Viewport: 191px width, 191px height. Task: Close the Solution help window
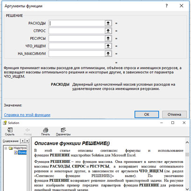184,123
